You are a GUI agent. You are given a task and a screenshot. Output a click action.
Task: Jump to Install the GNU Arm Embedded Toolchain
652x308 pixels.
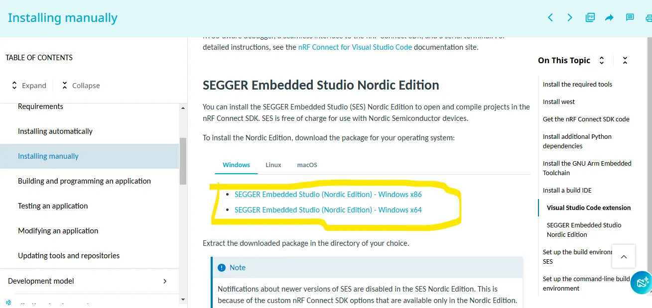[587, 168]
